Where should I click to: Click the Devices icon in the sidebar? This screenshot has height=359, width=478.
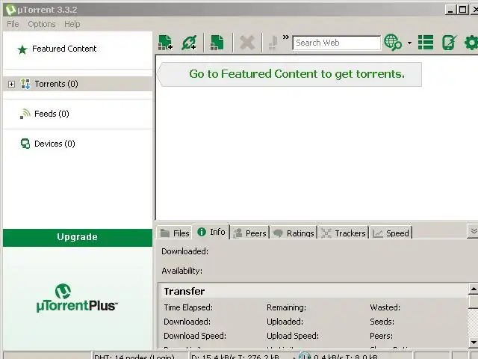(x=25, y=144)
